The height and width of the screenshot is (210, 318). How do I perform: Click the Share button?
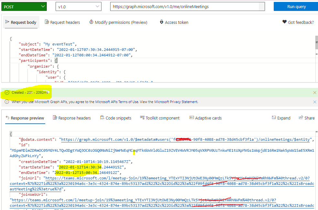pyautogui.click(x=307, y=118)
